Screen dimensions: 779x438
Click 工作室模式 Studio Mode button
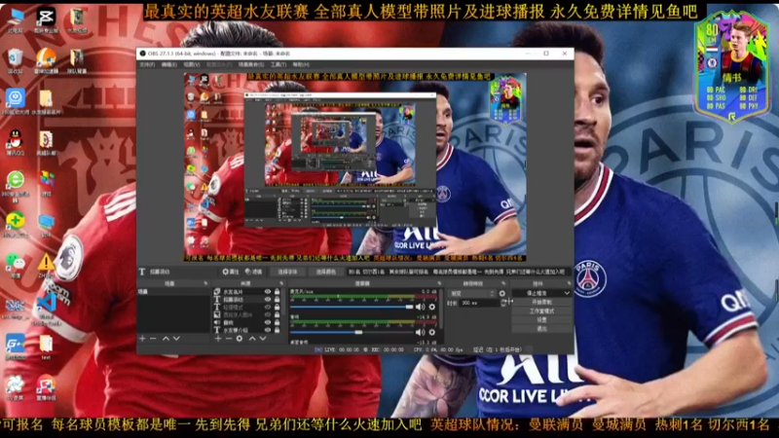click(541, 310)
